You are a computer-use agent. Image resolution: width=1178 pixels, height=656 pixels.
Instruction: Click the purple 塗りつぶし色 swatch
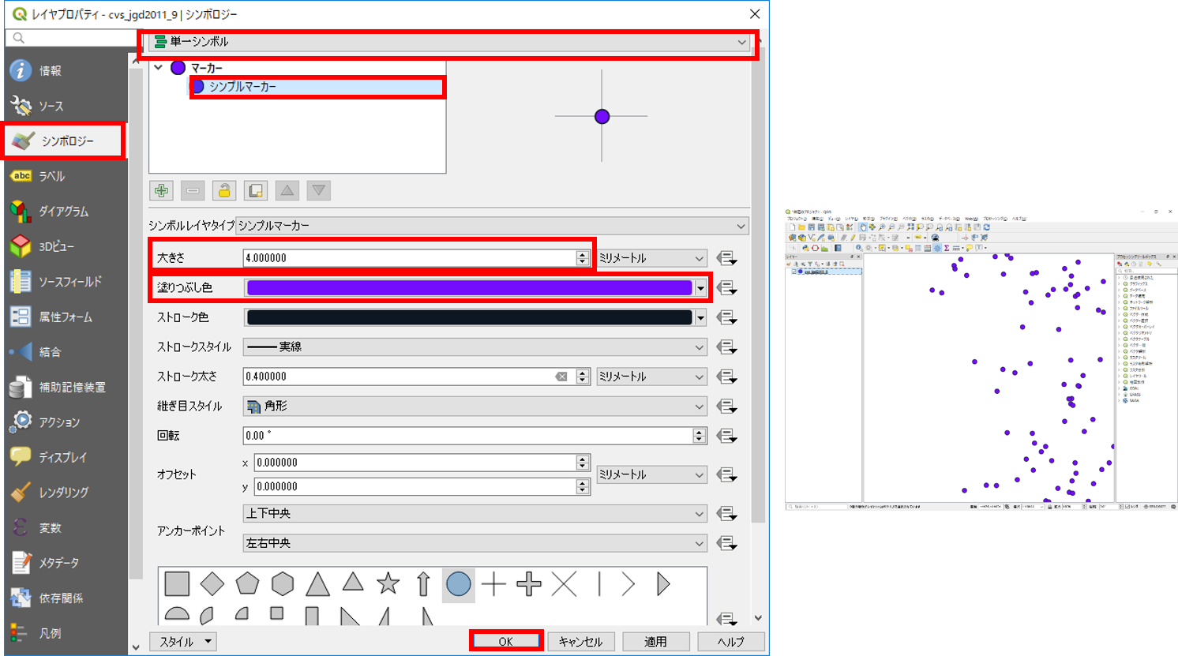click(x=469, y=288)
